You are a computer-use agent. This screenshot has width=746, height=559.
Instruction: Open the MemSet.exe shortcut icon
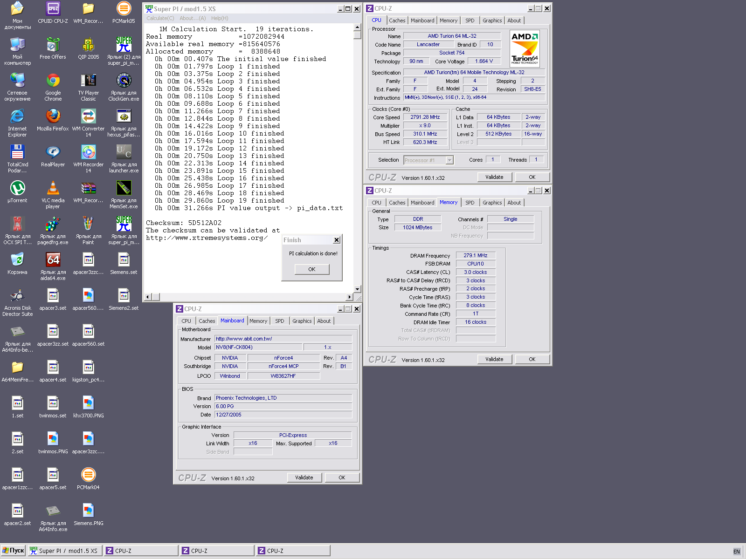[124, 195]
